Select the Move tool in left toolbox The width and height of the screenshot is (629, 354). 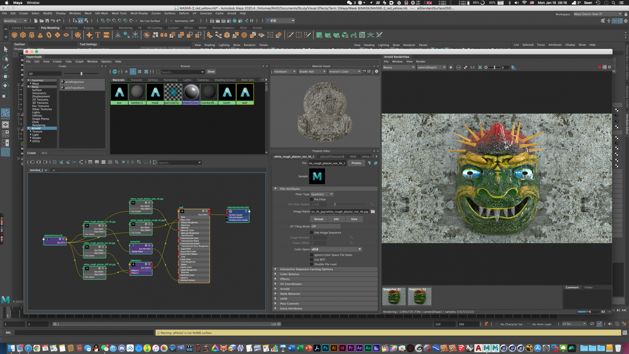pyautogui.click(x=6, y=76)
